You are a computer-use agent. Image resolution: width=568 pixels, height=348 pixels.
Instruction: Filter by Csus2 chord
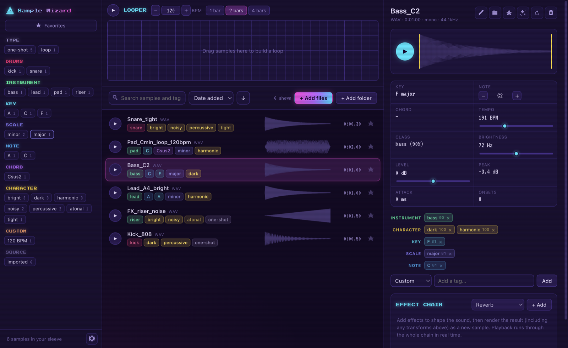(x=17, y=176)
